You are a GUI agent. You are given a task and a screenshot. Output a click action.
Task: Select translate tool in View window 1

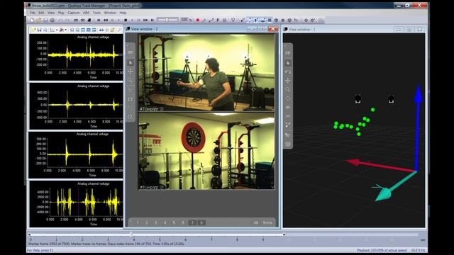(288, 81)
